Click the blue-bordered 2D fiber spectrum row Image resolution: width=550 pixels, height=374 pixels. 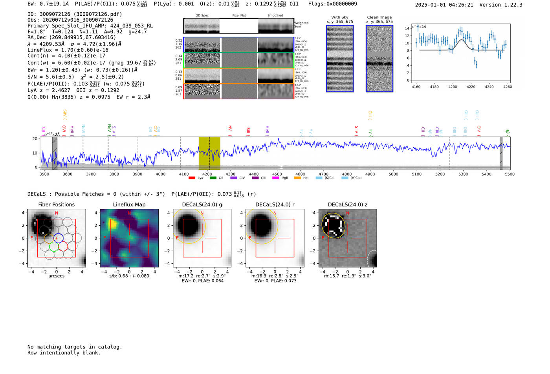pyautogui.click(x=239, y=45)
